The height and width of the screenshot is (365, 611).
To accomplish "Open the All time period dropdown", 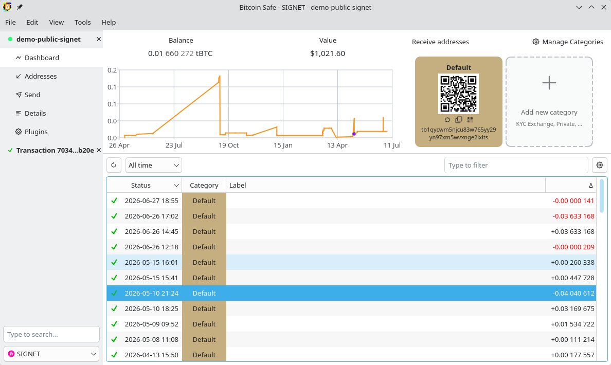I will (x=154, y=165).
